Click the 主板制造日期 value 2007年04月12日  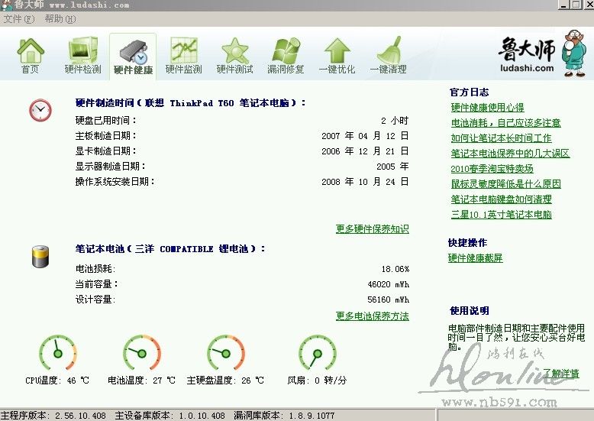tap(365, 136)
